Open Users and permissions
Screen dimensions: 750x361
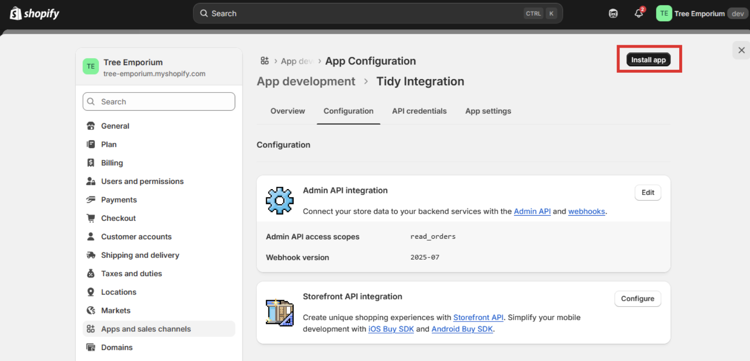[x=159, y=181]
